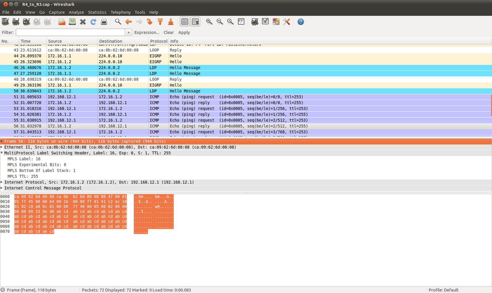Go back in packet history arrow

(129, 21)
